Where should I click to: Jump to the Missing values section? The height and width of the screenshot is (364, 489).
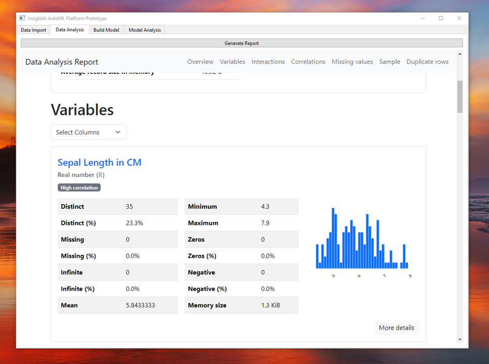(x=352, y=61)
